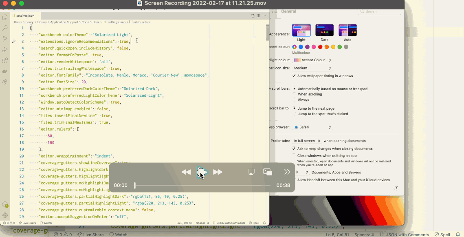Click the henry breadcrumb segment

[x=29, y=22]
